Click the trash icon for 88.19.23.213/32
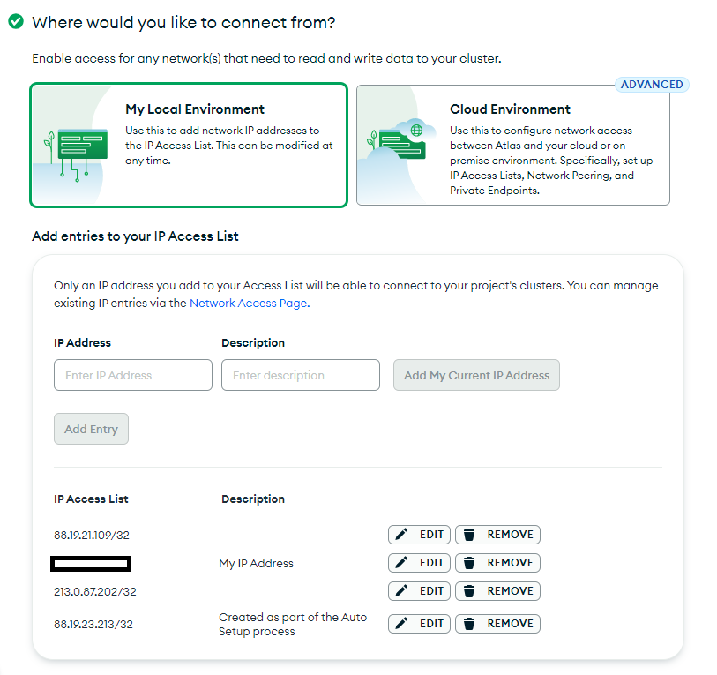This screenshot has width=717, height=675. [469, 623]
